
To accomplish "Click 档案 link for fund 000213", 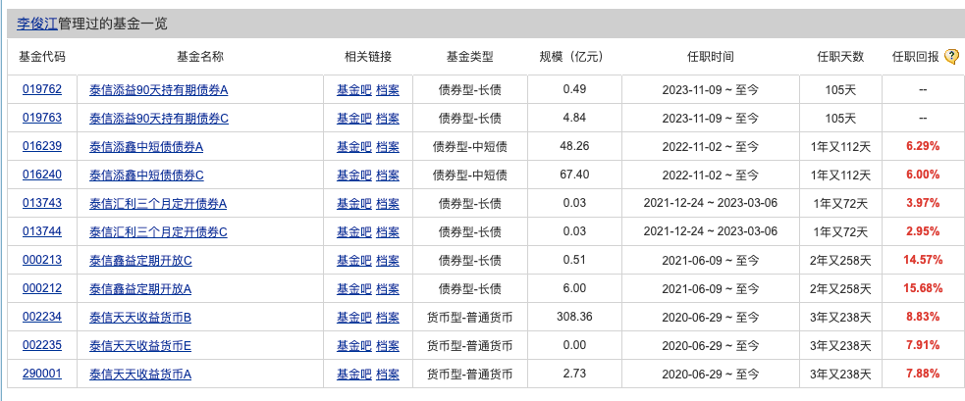I will click(x=388, y=261).
